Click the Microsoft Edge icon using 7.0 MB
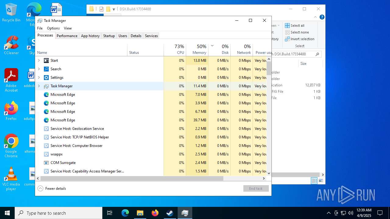390x219 pixels. (46, 95)
